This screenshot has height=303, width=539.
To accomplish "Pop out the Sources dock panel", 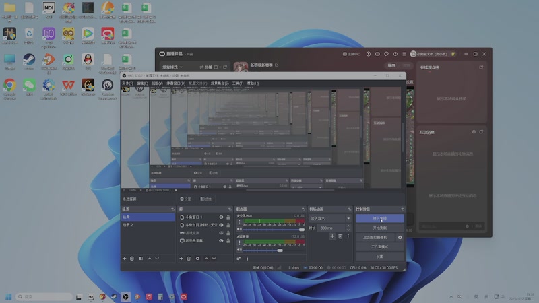I will (x=230, y=209).
